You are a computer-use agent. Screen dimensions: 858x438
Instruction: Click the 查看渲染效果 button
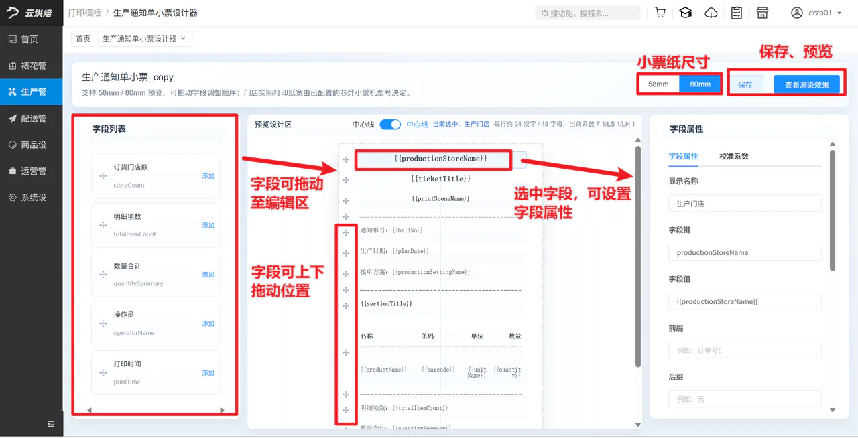pos(807,84)
